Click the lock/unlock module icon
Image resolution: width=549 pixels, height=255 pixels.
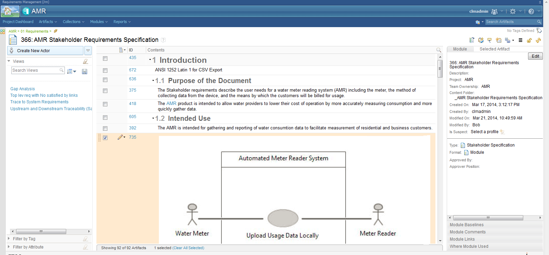(529, 40)
